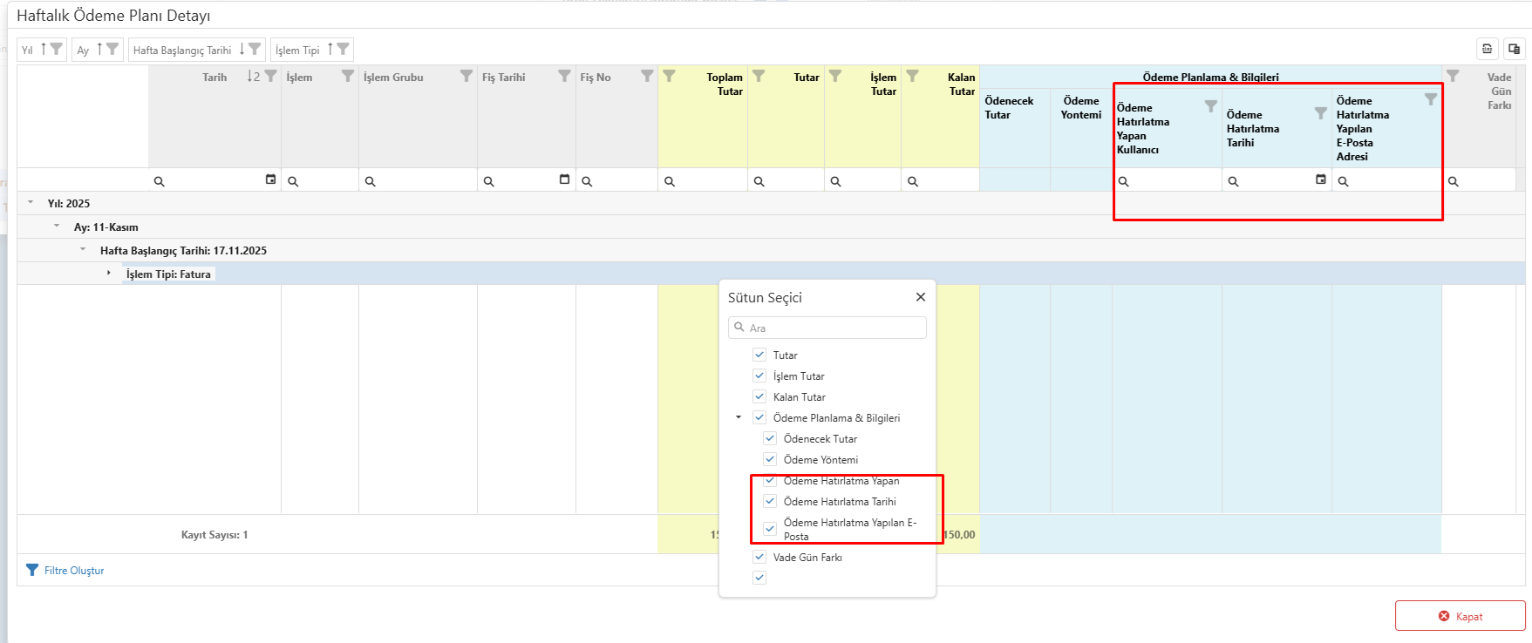
Task: Export the grid to an Excel file
Action: 1488,49
